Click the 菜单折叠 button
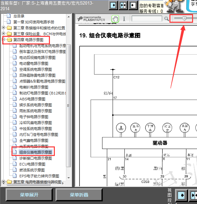Viewport: 197px width, 204px height. coord(79,195)
